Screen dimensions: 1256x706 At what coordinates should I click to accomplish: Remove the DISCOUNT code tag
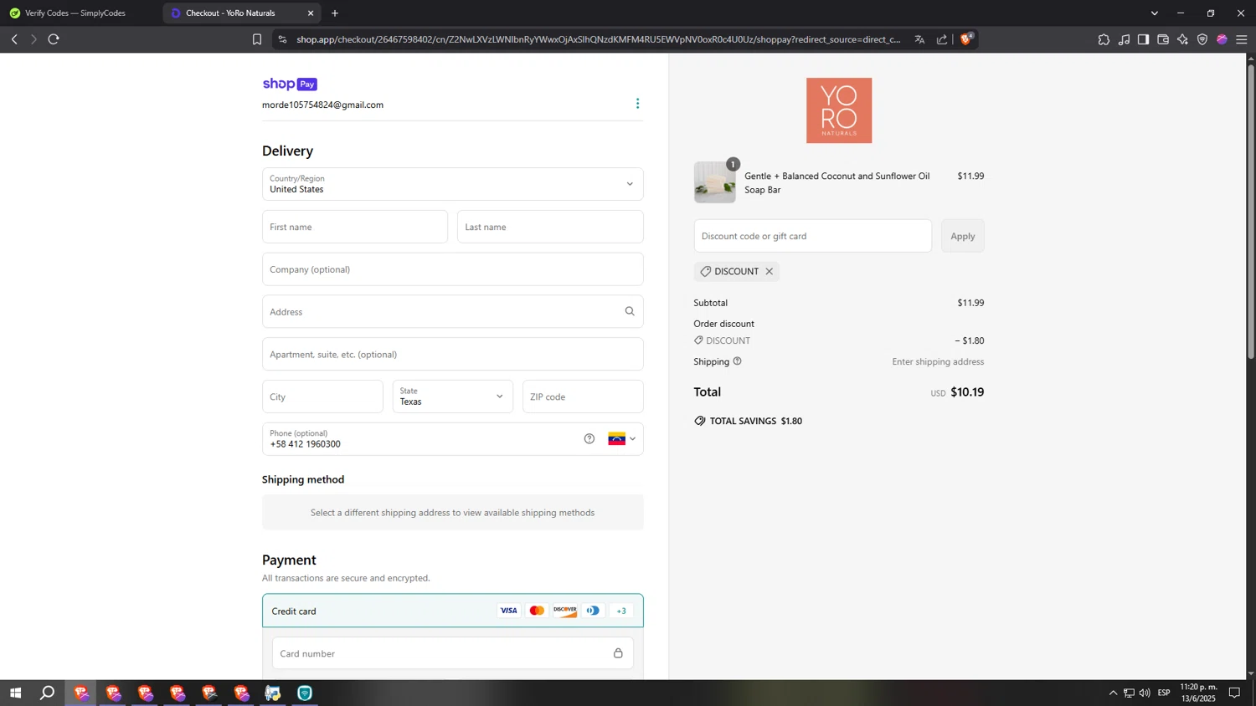pos(769,271)
